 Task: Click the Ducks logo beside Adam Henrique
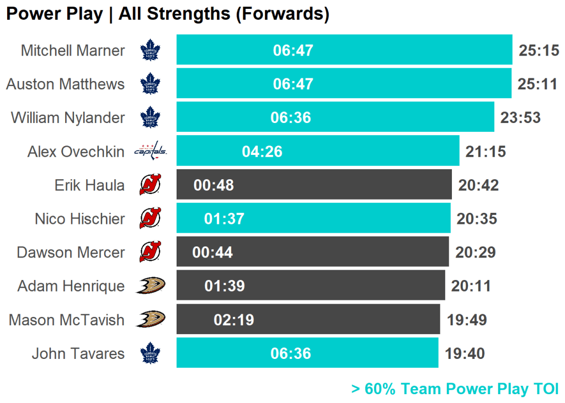[150, 286]
